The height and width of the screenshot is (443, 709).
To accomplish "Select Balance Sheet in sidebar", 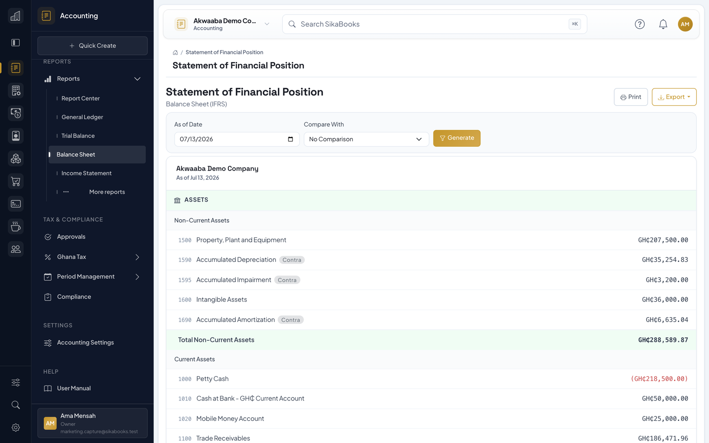I will point(97,155).
